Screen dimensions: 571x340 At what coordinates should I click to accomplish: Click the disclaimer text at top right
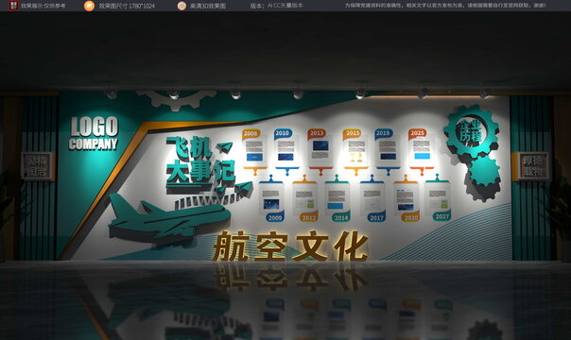[445, 6]
